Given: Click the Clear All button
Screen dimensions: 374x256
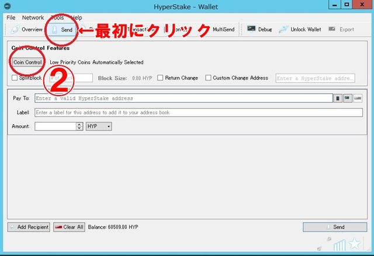Looking at the screenshot, I should pyautogui.click(x=69, y=227).
